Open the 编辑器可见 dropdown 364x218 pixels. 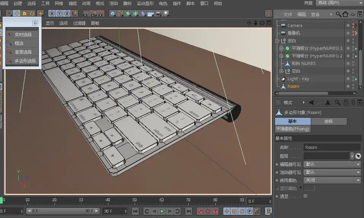click(x=332, y=164)
